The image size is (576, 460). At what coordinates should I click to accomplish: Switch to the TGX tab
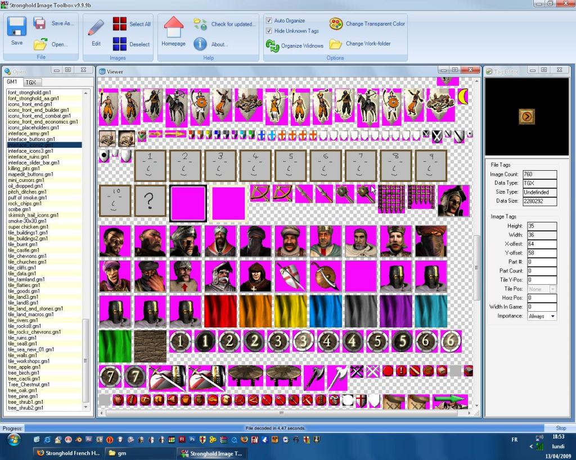(x=31, y=83)
